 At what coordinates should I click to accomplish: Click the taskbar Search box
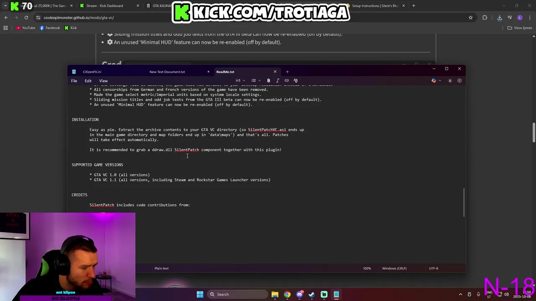pyautogui.click(x=237, y=294)
